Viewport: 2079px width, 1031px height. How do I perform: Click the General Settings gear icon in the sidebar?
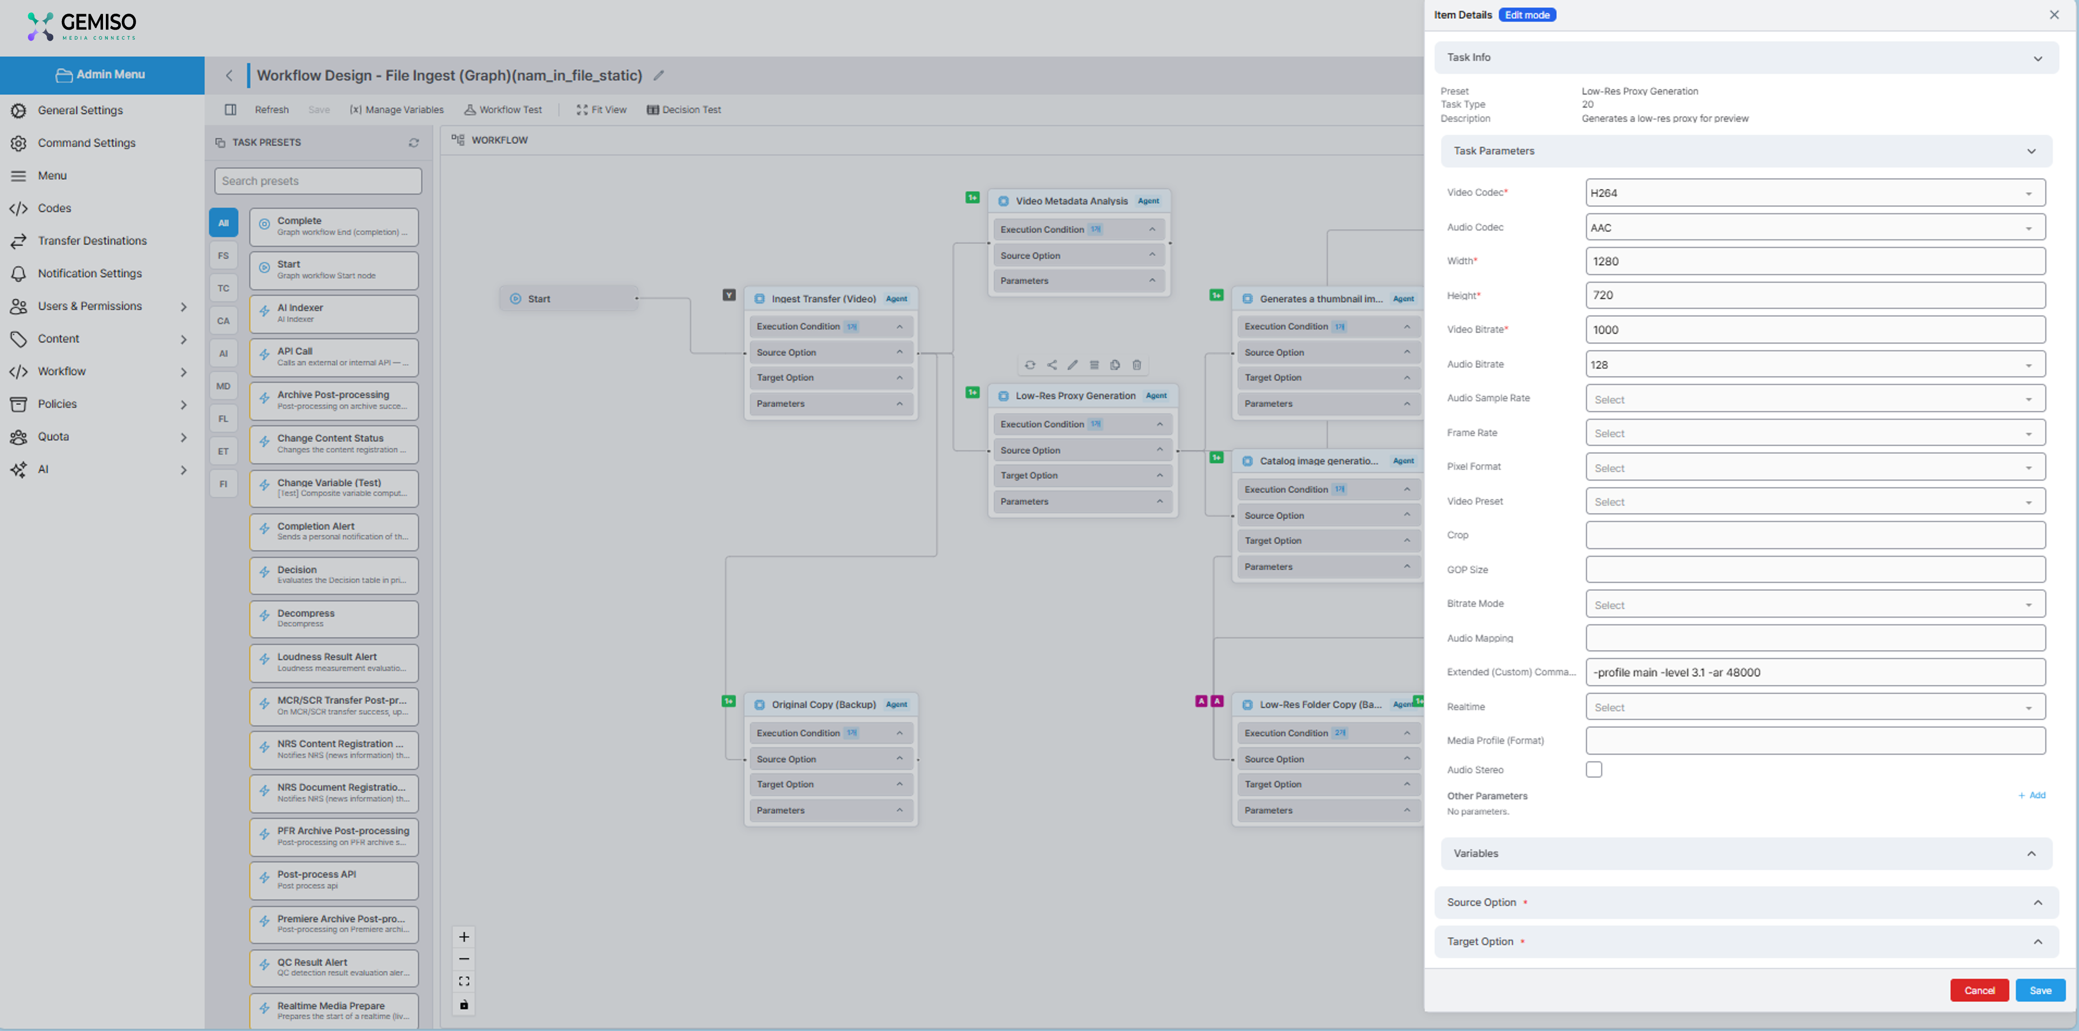pos(18,111)
